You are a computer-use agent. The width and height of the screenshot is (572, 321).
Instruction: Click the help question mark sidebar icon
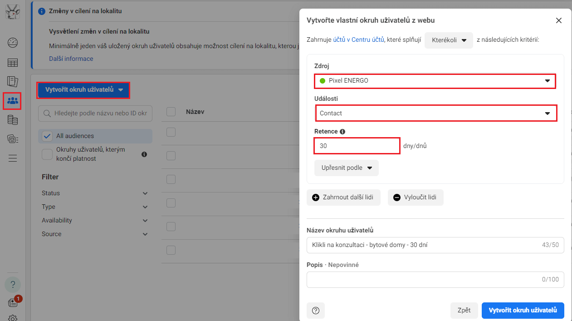12,285
